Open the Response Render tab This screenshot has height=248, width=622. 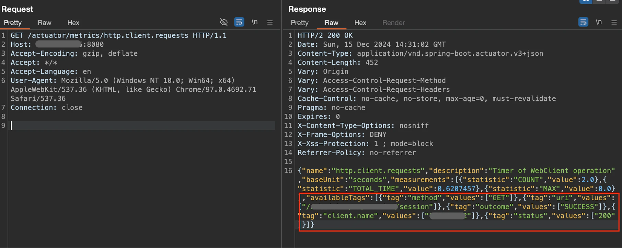click(x=393, y=23)
